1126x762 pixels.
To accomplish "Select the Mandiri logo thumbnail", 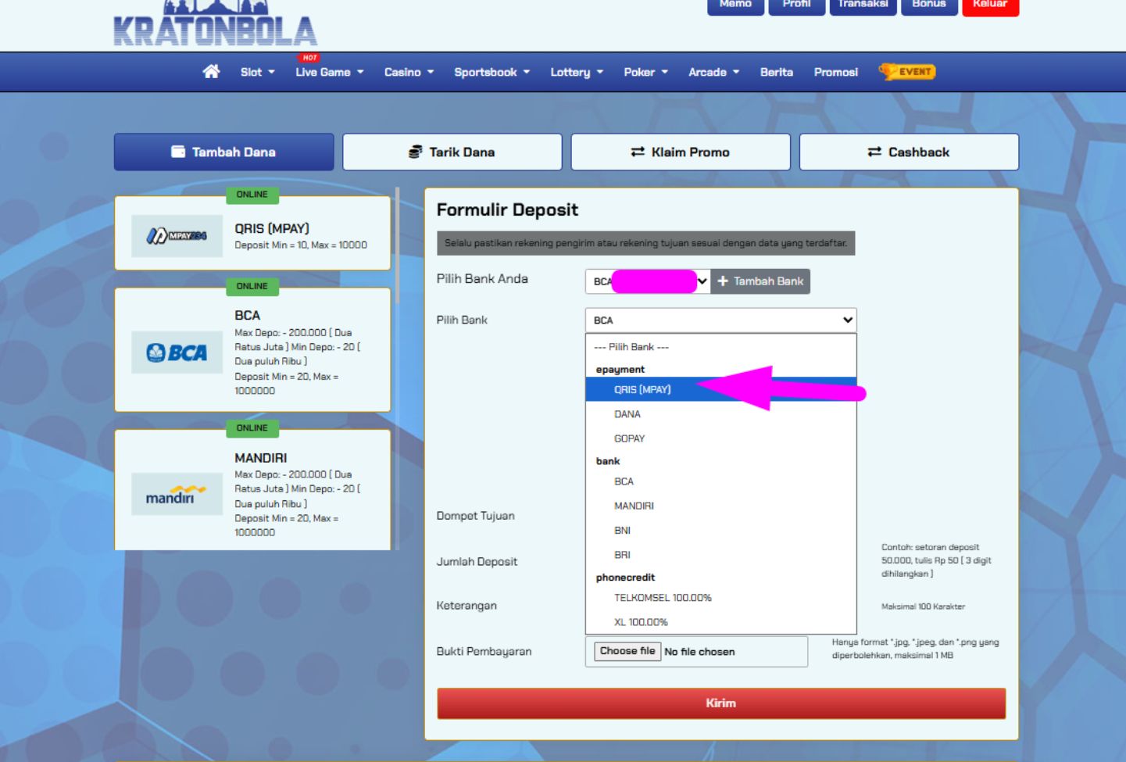I will point(177,495).
